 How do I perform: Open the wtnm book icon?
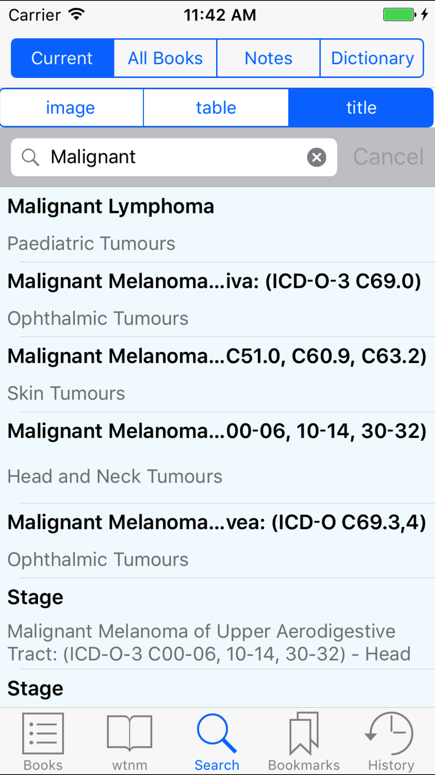pyautogui.click(x=130, y=734)
